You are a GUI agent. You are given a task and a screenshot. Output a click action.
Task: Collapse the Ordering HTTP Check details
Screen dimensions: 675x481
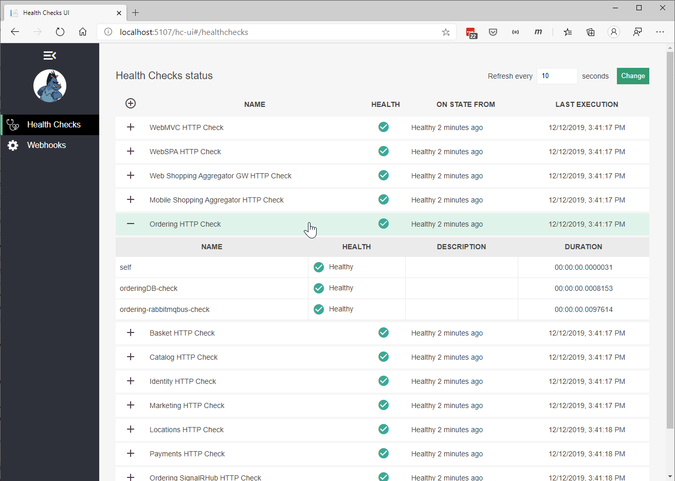point(131,224)
